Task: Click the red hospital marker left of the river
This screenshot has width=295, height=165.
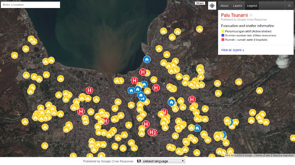Action: (89, 90)
